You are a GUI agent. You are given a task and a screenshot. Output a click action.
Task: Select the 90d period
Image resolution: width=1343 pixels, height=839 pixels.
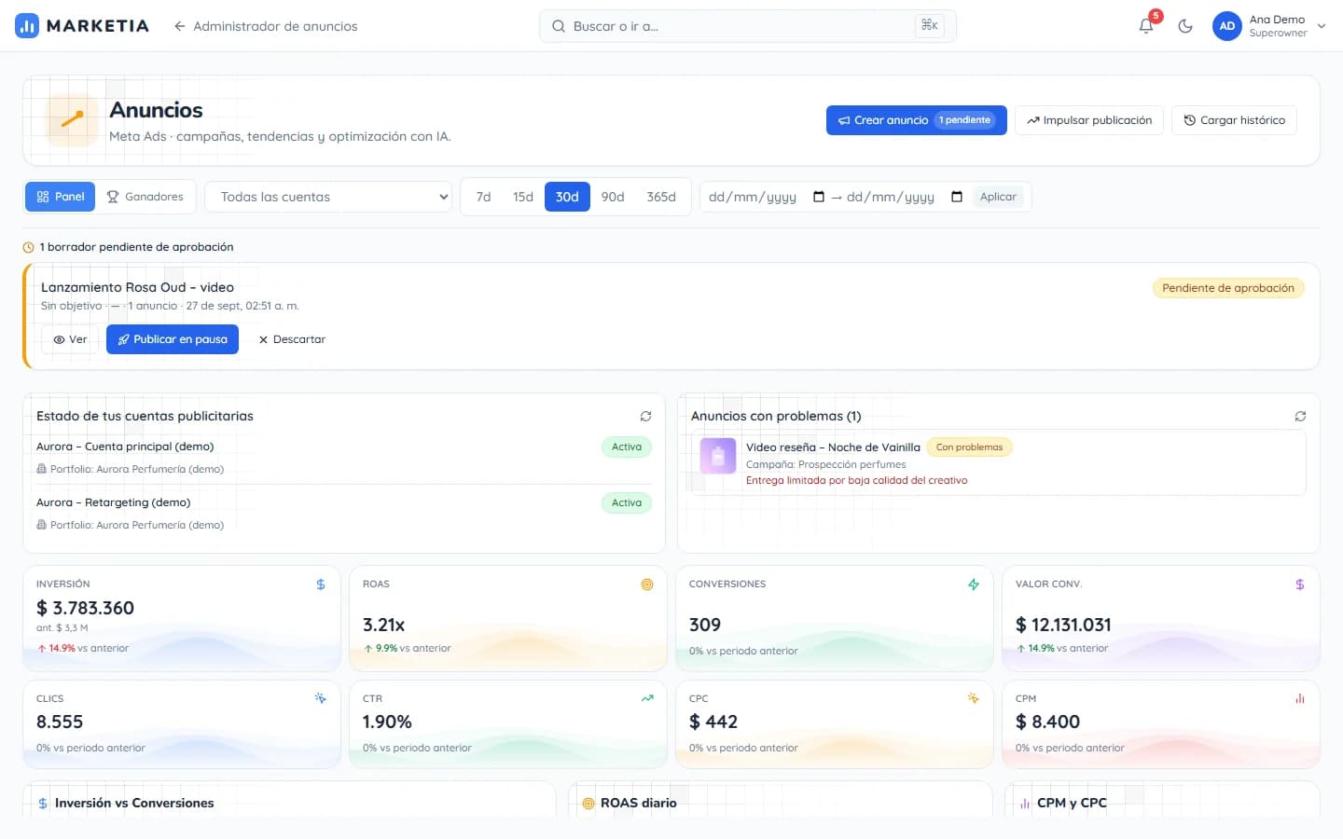[612, 197]
